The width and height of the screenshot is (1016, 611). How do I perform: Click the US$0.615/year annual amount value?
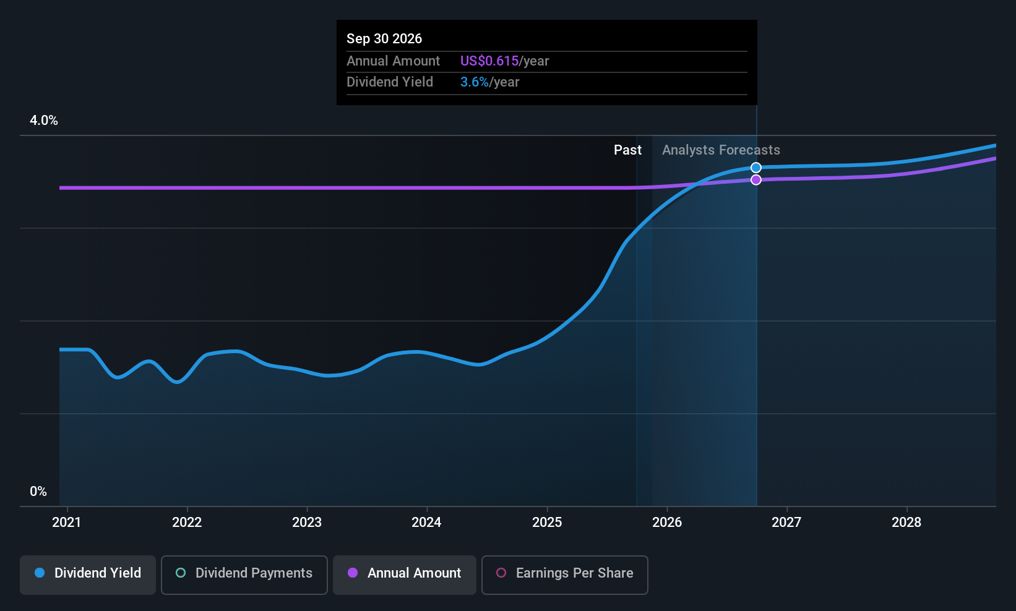tap(504, 61)
